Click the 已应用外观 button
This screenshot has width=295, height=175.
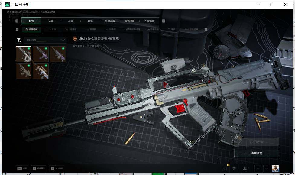257,142
